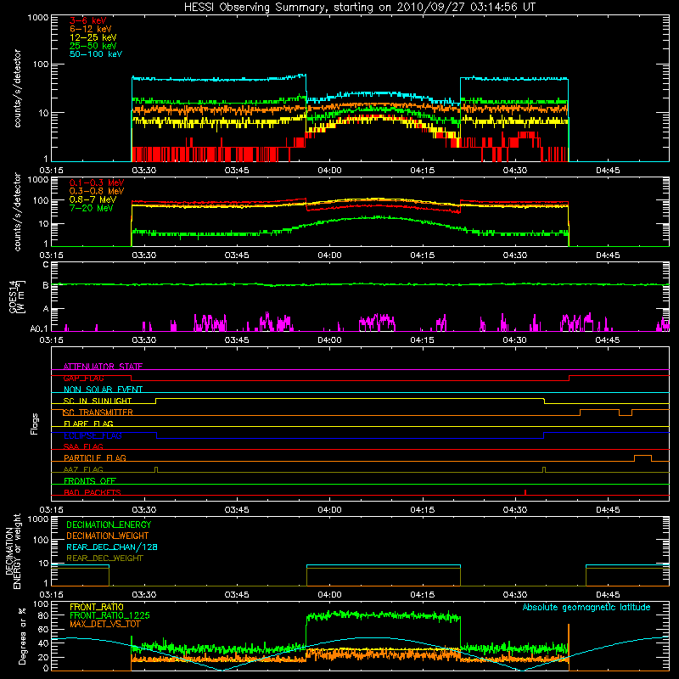Viewport: 679px width, 679px height.
Task: Click the HESSI Observing Summary title
Action: coord(360,8)
